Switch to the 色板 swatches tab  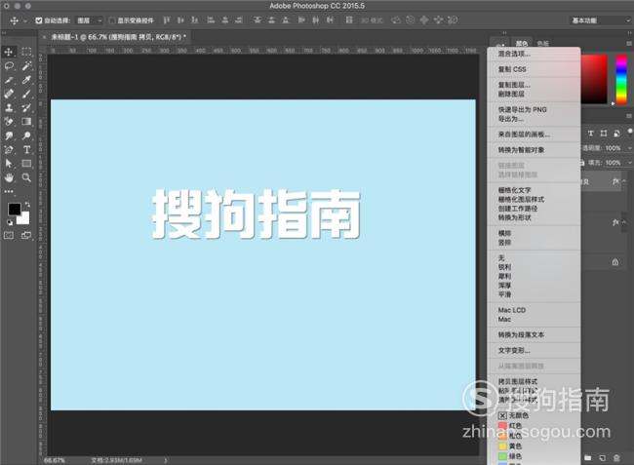point(542,43)
